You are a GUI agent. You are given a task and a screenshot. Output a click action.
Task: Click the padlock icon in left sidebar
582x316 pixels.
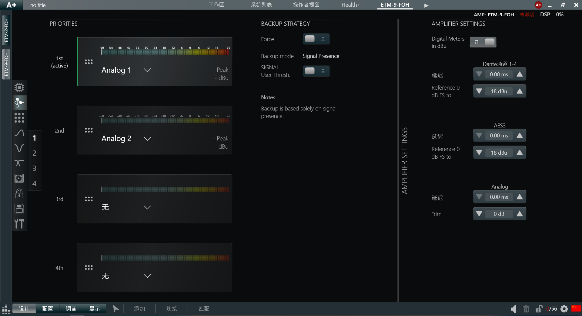click(19, 193)
